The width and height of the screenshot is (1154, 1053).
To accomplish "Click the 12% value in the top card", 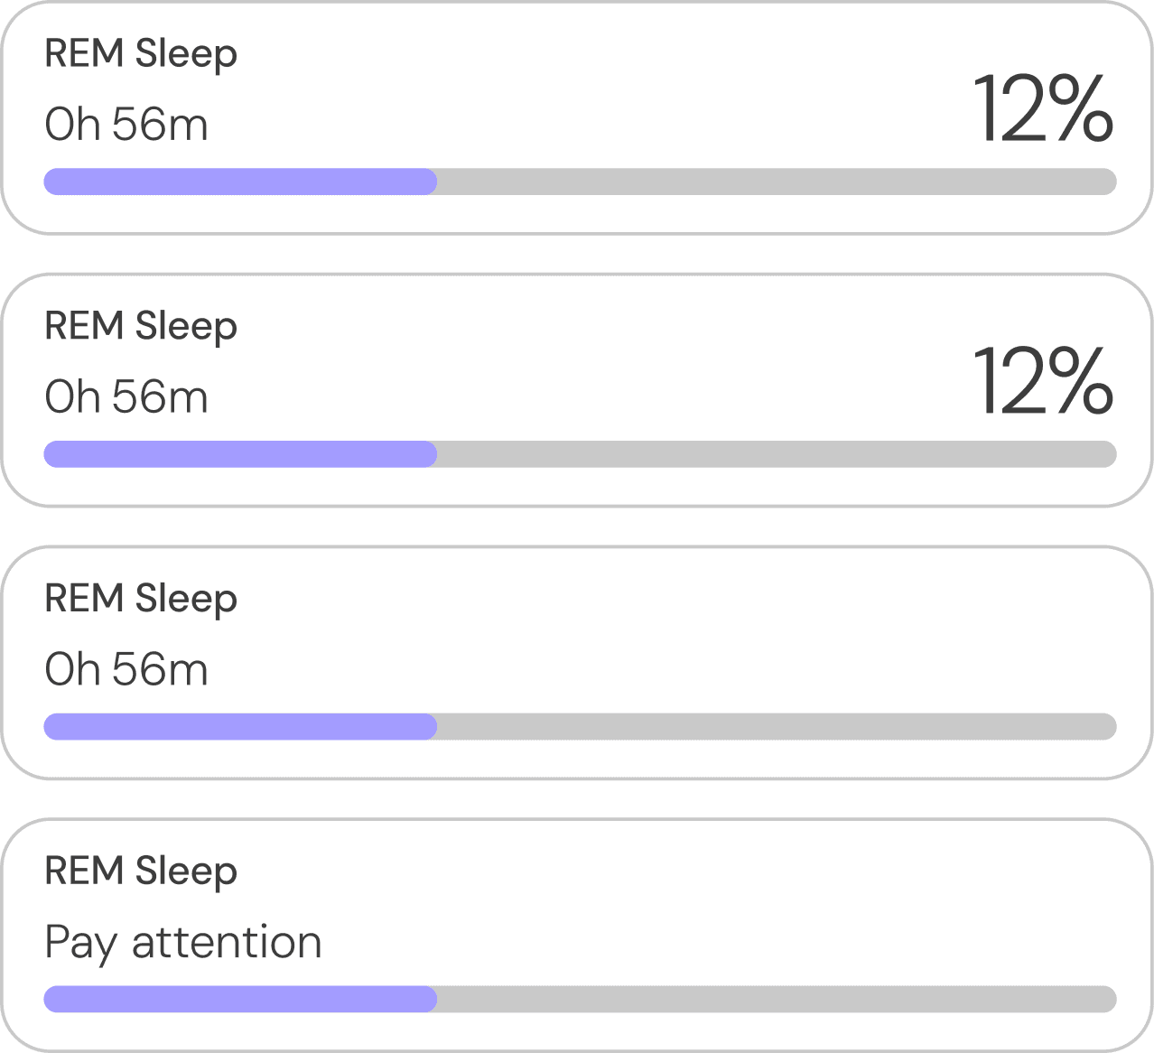I will (1042, 109).
